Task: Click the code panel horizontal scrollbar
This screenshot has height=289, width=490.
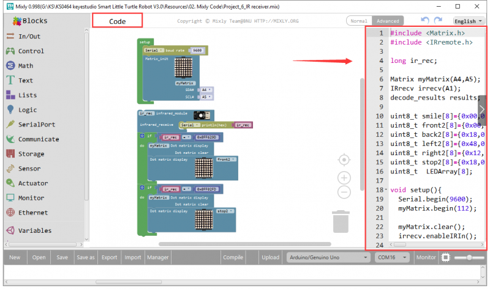Action: 400,244
